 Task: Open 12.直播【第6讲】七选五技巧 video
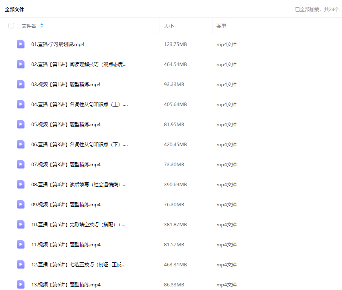point(78,265)
